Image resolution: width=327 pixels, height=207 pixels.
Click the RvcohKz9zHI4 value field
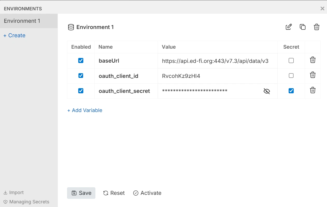tap(181, 76)
